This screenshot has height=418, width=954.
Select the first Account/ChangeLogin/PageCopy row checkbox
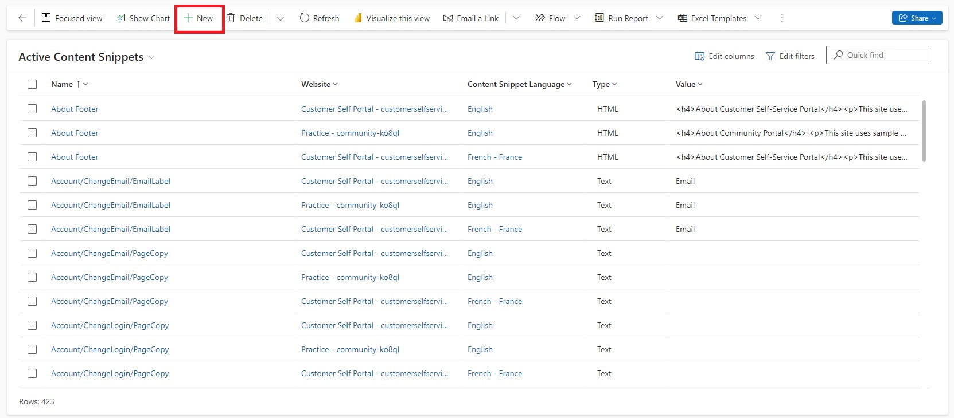pyautogui.click(x=32, y=325)
